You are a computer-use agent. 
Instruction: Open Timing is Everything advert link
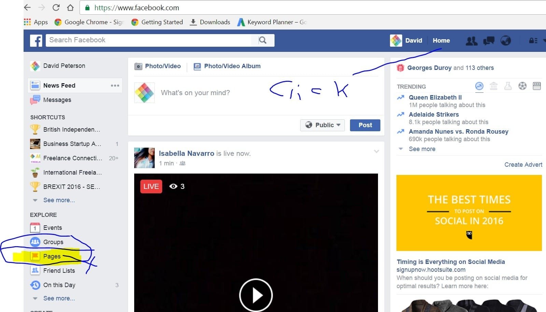451,262
